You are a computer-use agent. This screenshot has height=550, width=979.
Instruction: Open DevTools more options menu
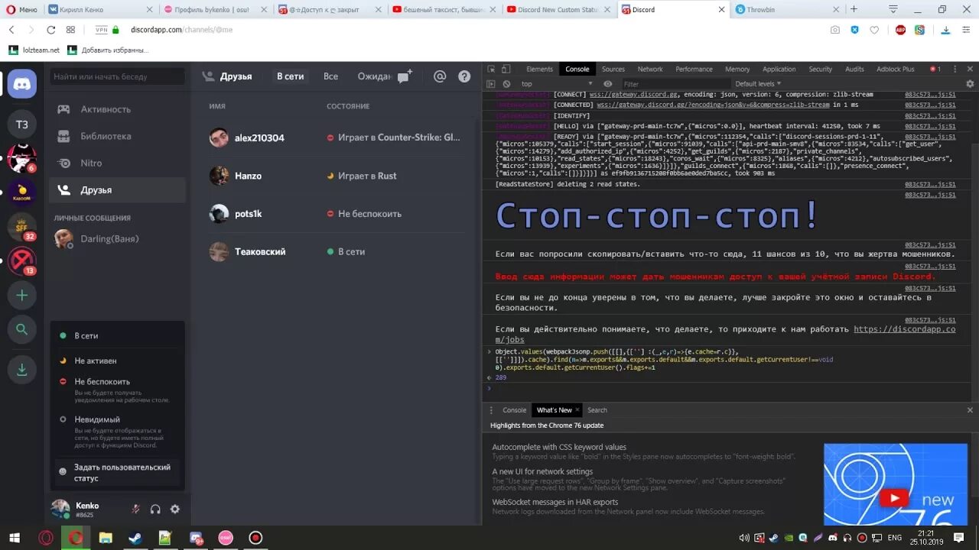[x=956, y=69]
